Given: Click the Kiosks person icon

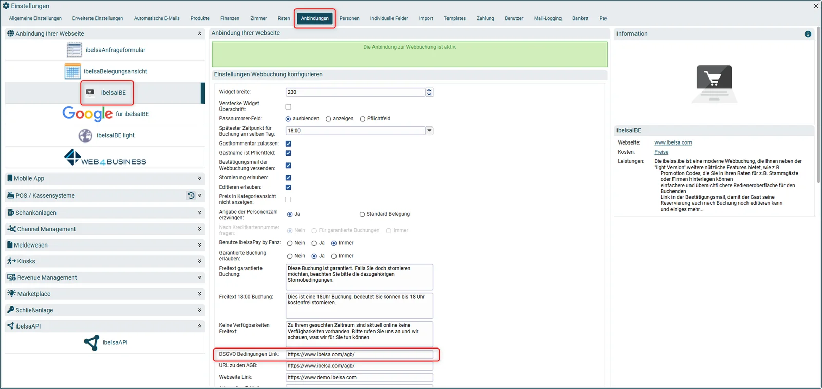Looking at the screenshot, I should 11,261.
